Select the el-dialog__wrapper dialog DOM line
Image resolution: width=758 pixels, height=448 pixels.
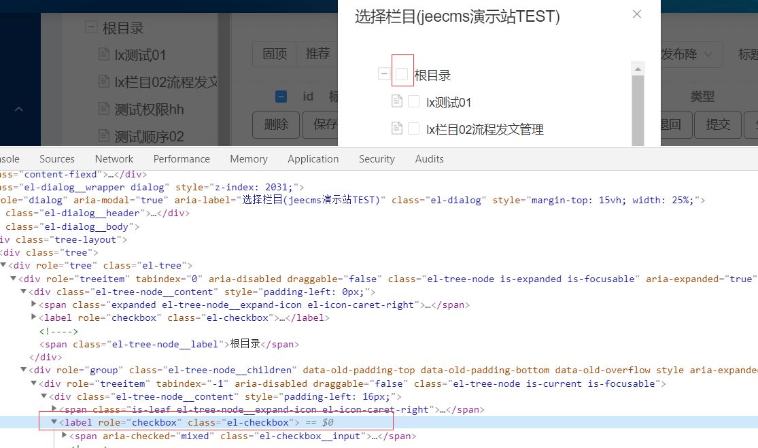152,187
